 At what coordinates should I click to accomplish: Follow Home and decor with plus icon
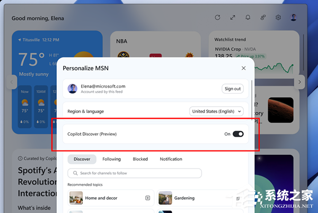coord(148,198)
